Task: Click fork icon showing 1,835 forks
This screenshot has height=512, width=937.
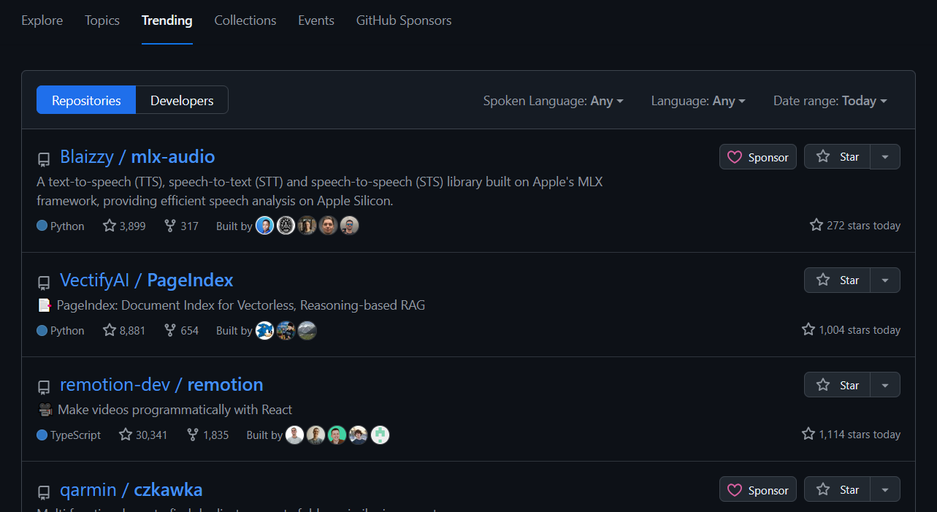Action: click(x=193, y=435)
